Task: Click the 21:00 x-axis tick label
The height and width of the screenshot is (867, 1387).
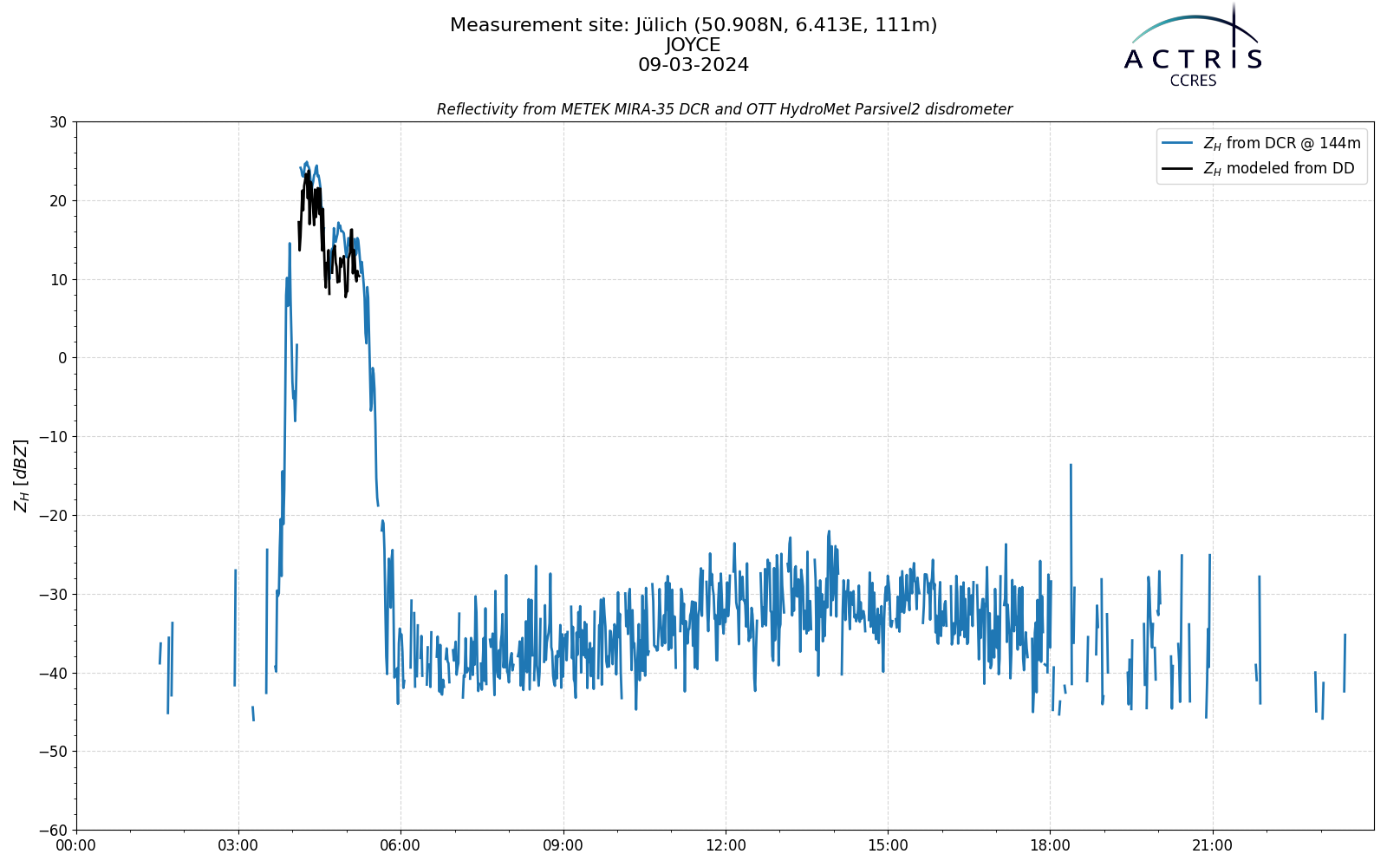Action: click(1212, 845)
